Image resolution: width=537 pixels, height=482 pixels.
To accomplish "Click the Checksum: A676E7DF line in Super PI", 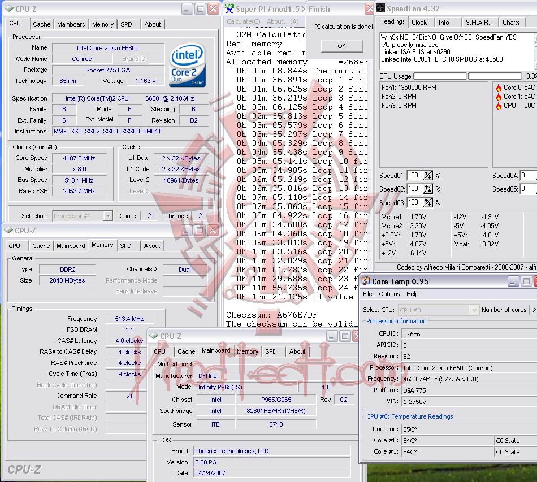I will [x=271, y=315].
